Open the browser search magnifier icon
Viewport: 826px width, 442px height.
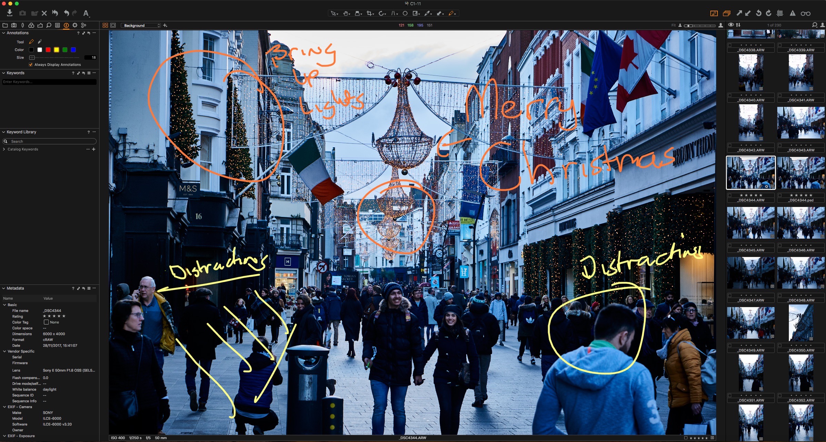tap(814, 25)
